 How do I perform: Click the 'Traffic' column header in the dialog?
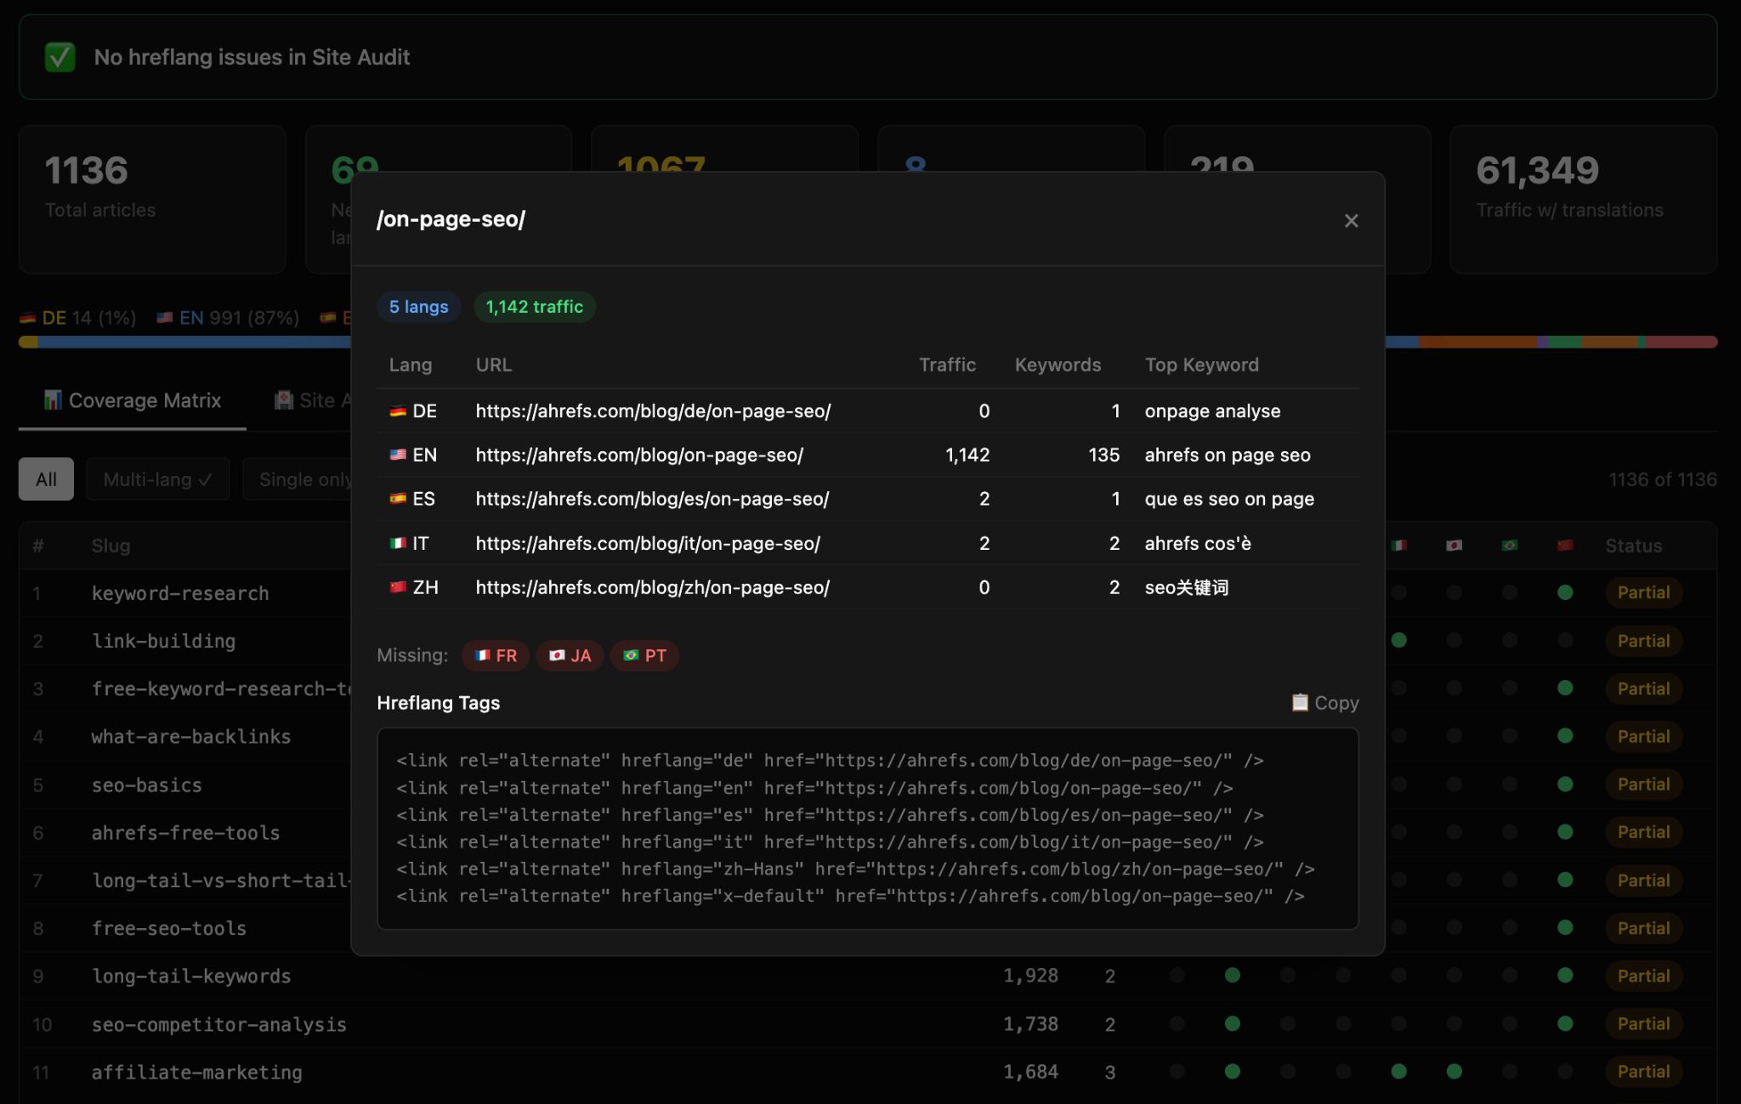coord(947,365)
